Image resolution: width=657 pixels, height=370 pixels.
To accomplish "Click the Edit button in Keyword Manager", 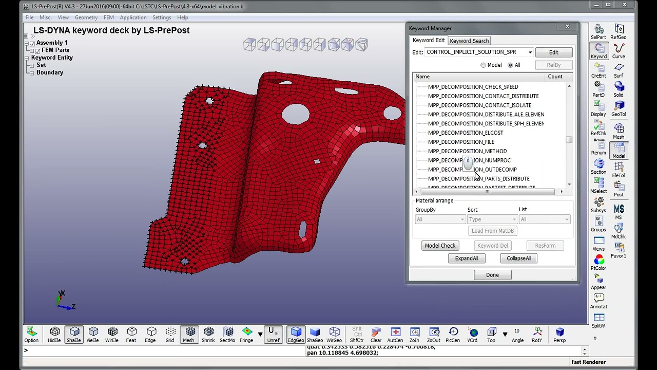I will [x=553, y=52].
